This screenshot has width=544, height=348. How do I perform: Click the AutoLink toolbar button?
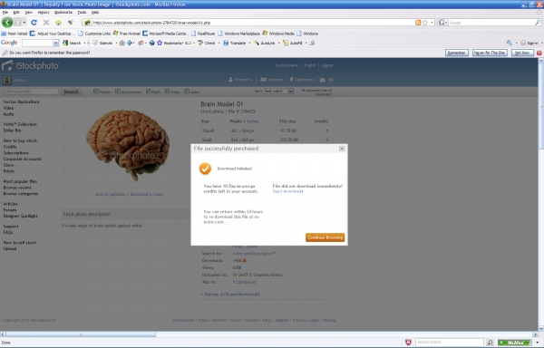pos(265,43)
